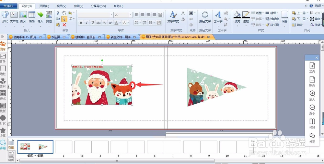Viewport: 324px width, 164px height.
Task: Click the red delete X icon
Action: [64, 25]
